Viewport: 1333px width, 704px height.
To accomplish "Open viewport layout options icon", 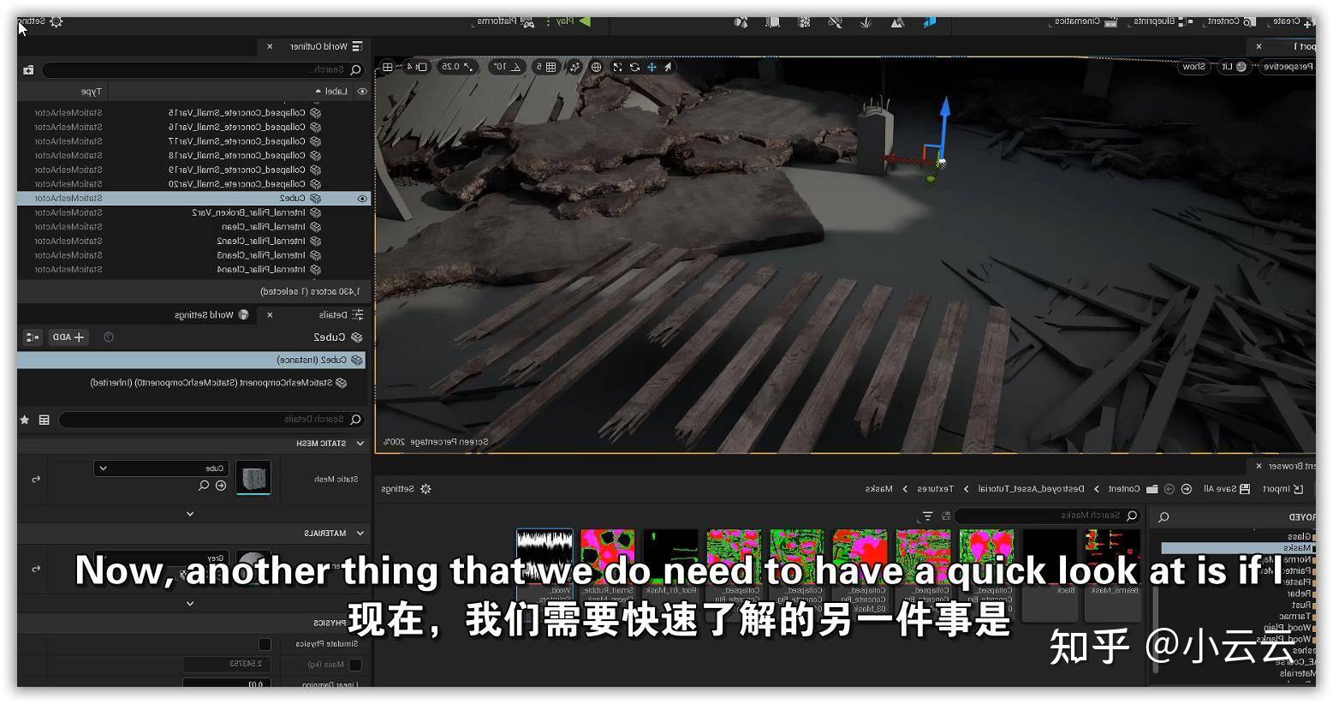I will [388, 67].
